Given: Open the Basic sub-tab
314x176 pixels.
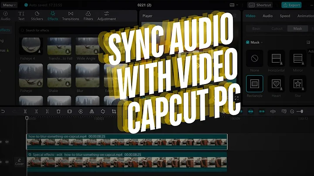Looking at the screenshot, I should click(x=256, y=29).
